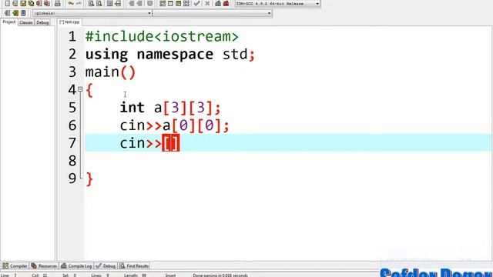Click the red delete profiling information icon
This screenshot has width=493, height=277.
tap(226, 3)
